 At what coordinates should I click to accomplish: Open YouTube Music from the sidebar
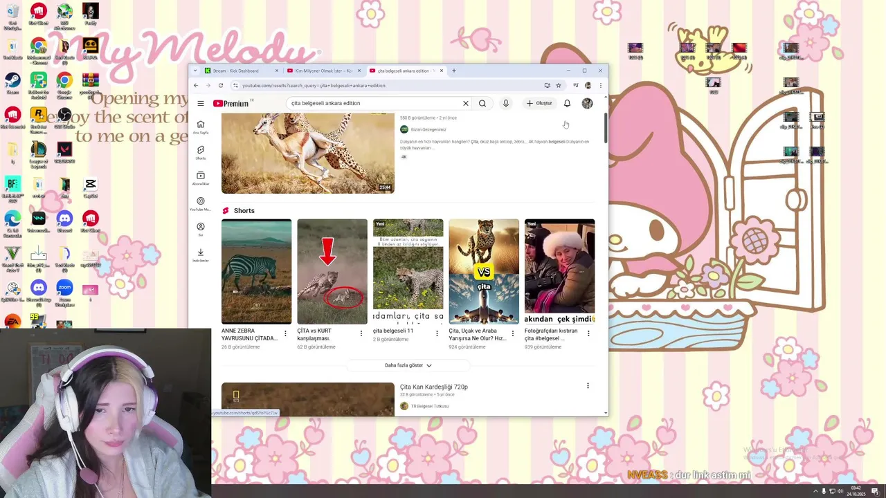click(x=201, y=204)
